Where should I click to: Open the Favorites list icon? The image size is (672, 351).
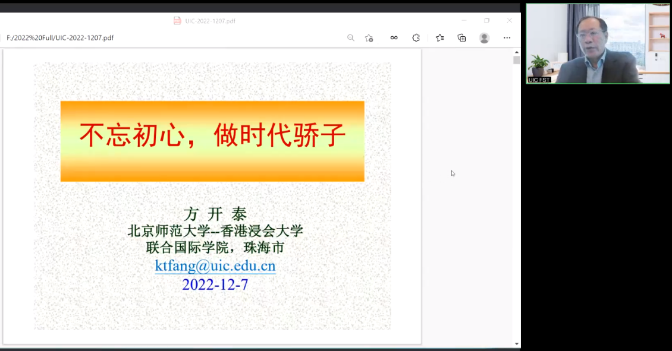tap(439, 38)
